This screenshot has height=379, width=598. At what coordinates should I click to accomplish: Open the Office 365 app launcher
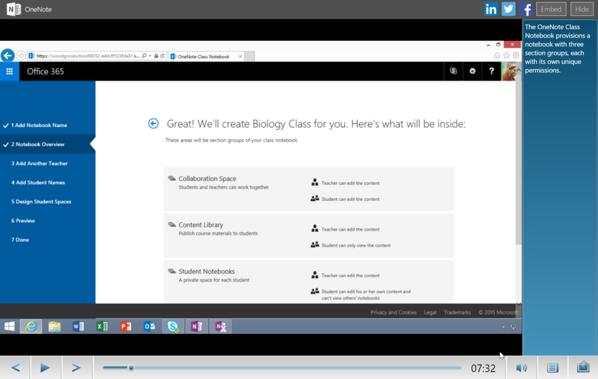tap(9, 71)
